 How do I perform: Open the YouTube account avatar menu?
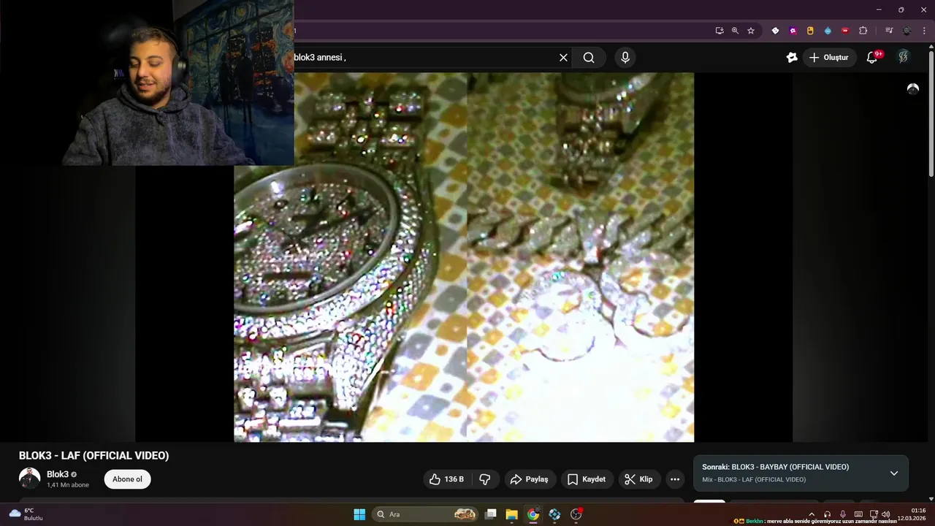pos(904,57)
